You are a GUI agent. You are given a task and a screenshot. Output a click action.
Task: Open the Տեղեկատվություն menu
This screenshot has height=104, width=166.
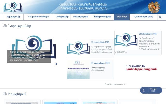coord(102,17)
